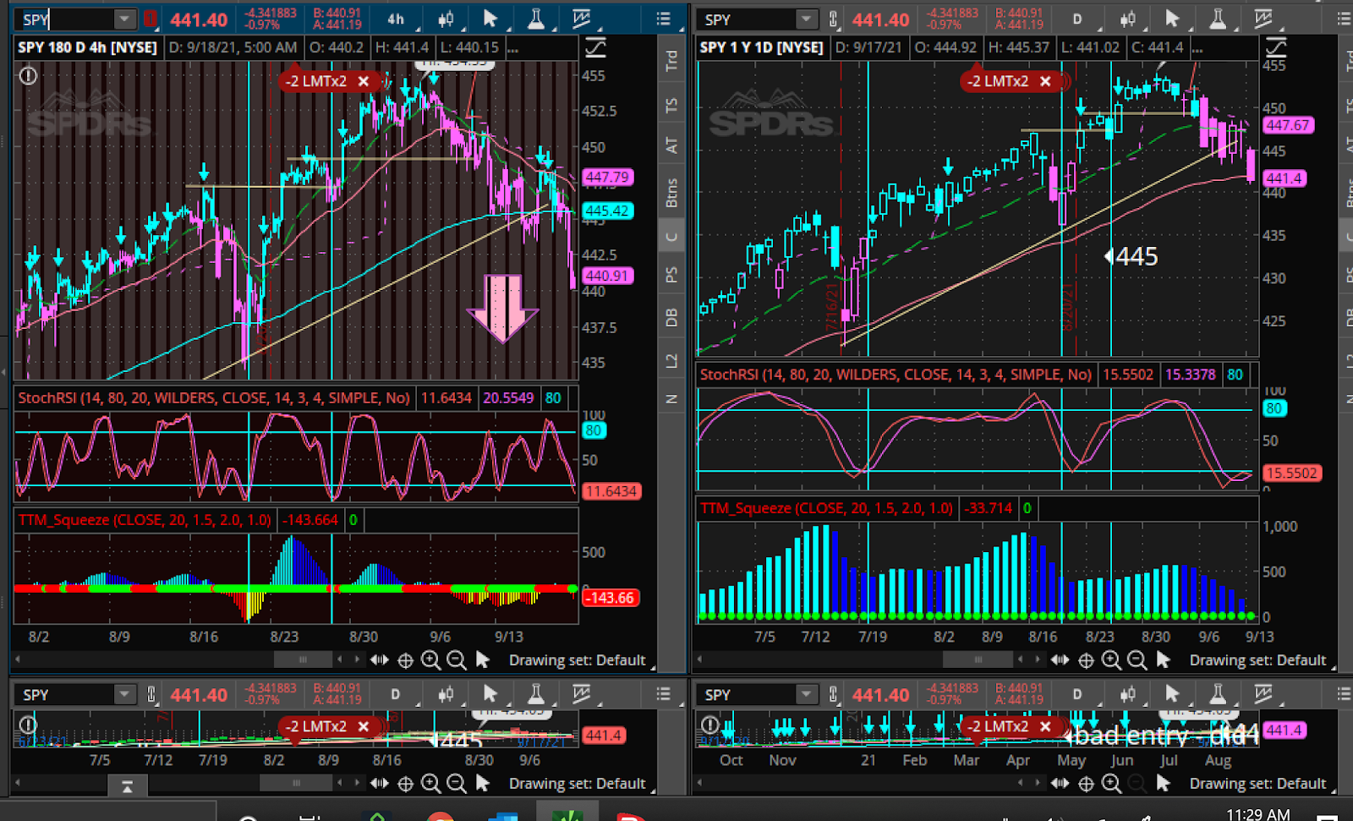
Task: Open Drawing set: Default under the 1Y daily chart
Action: (1257, 660)
